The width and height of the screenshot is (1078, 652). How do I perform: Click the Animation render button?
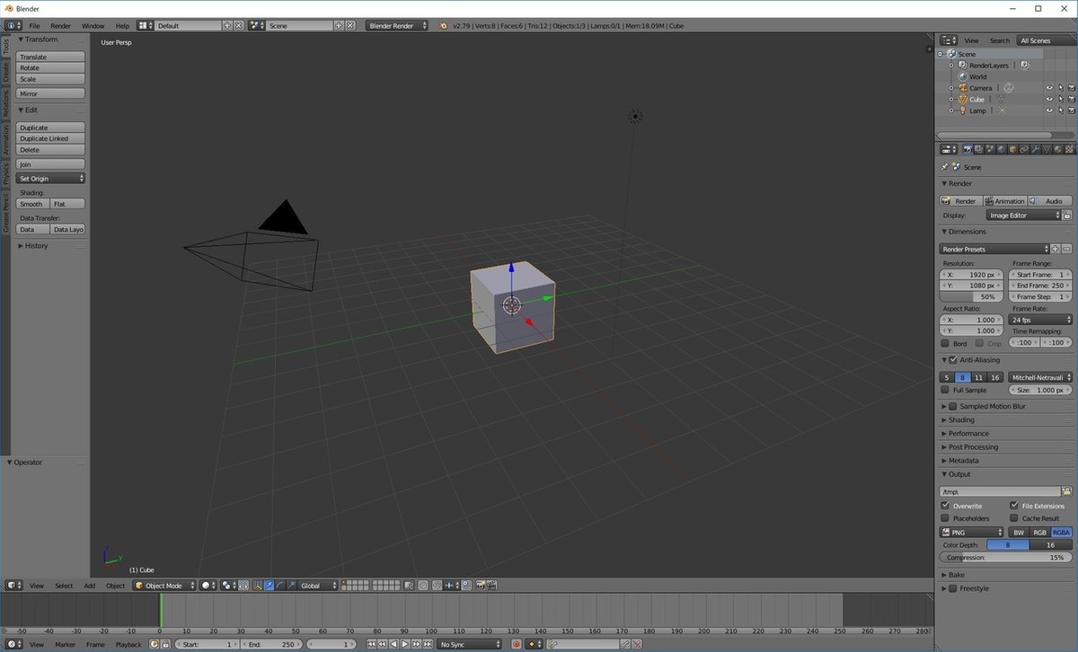1005,201
